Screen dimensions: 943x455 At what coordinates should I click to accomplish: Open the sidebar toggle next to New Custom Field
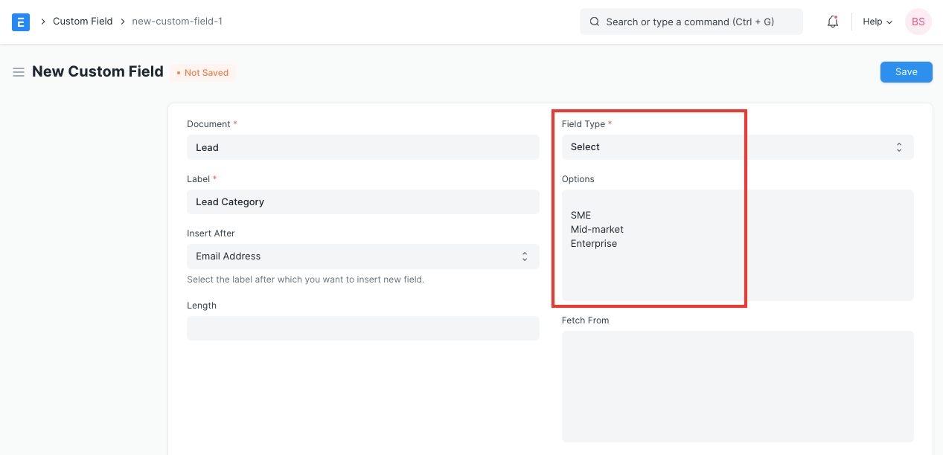click(x=19, y=72)
